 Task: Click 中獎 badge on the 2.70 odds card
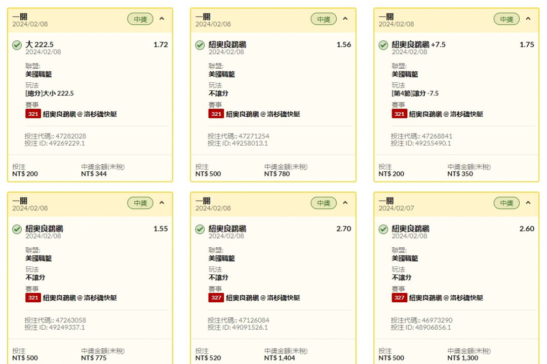324,203
